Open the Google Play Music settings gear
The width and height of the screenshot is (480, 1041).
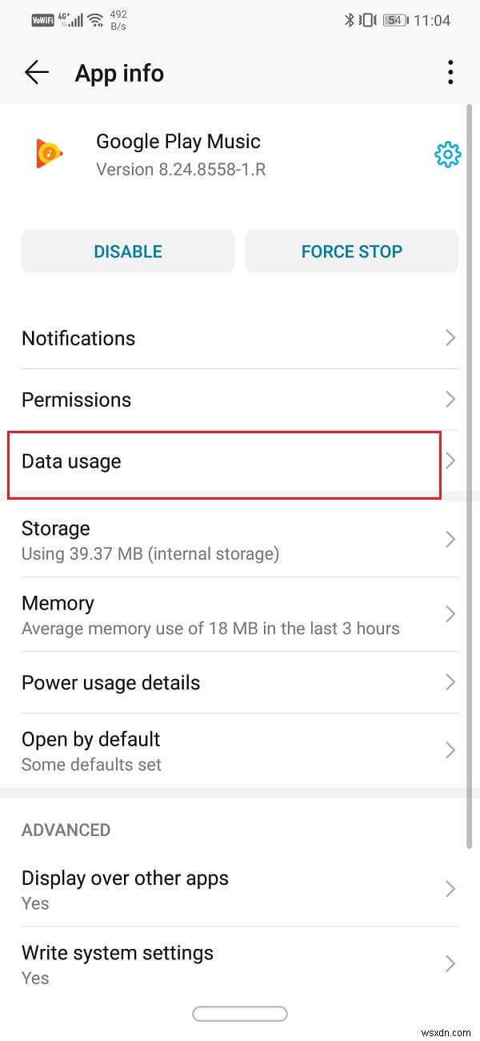(x=447, y=155)
